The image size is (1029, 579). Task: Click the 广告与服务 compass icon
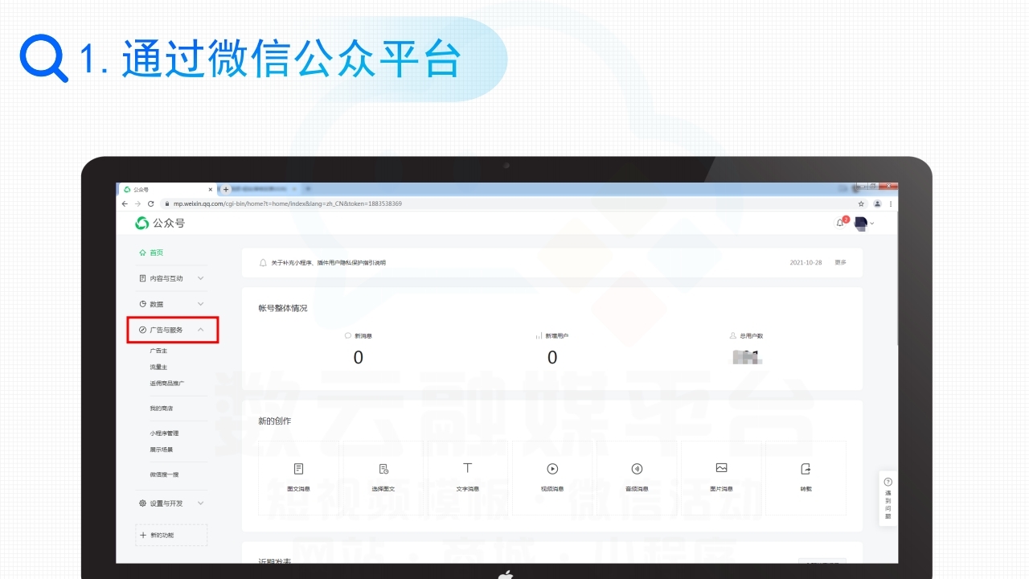(x=142, y=330)
